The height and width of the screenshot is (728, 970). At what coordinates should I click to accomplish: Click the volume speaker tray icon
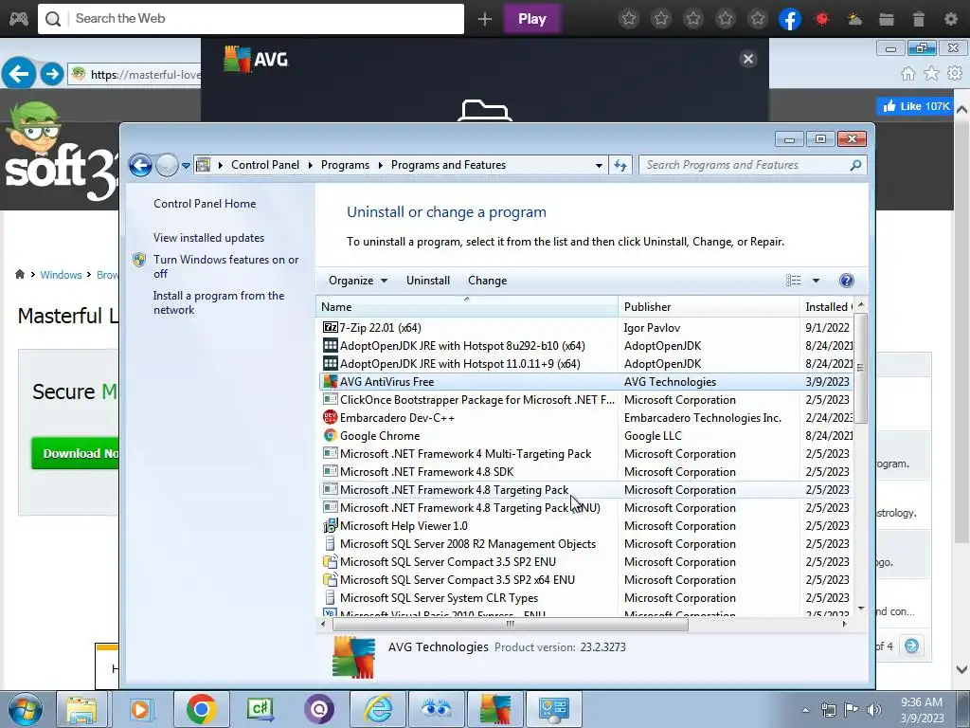873,710
